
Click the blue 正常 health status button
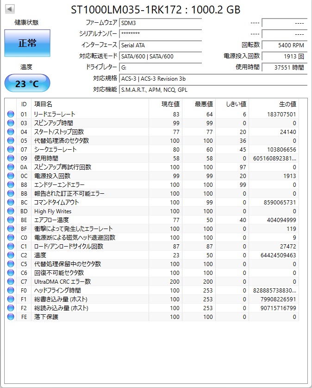(x=27, y=43)
